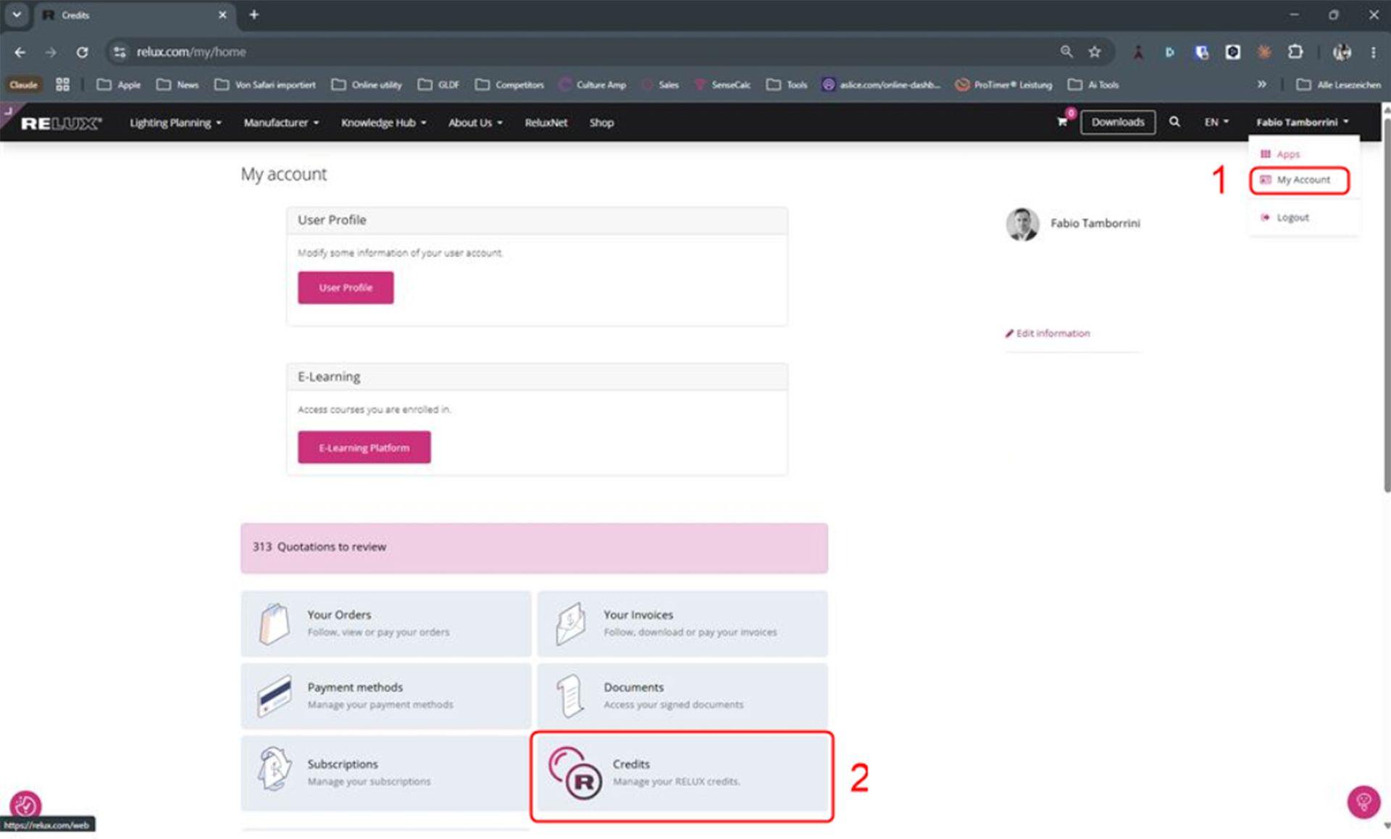Click the Claude bookmark button
This screenshot has height=839, width=1391.
[23, 85]
